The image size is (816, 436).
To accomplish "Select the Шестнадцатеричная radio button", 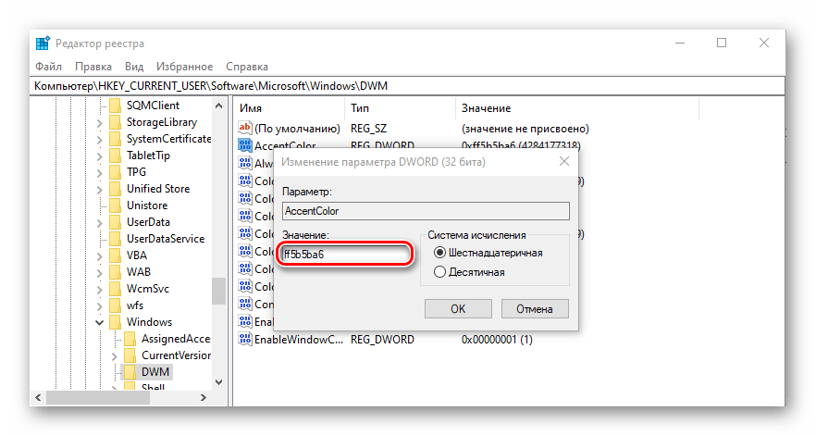I will click(x=439, y=253).
